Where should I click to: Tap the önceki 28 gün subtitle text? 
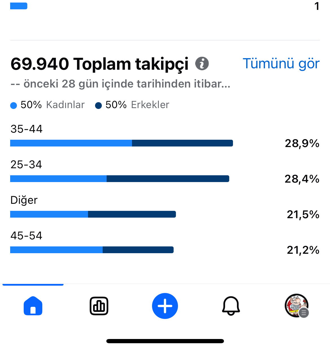click(x=120, y=84)
